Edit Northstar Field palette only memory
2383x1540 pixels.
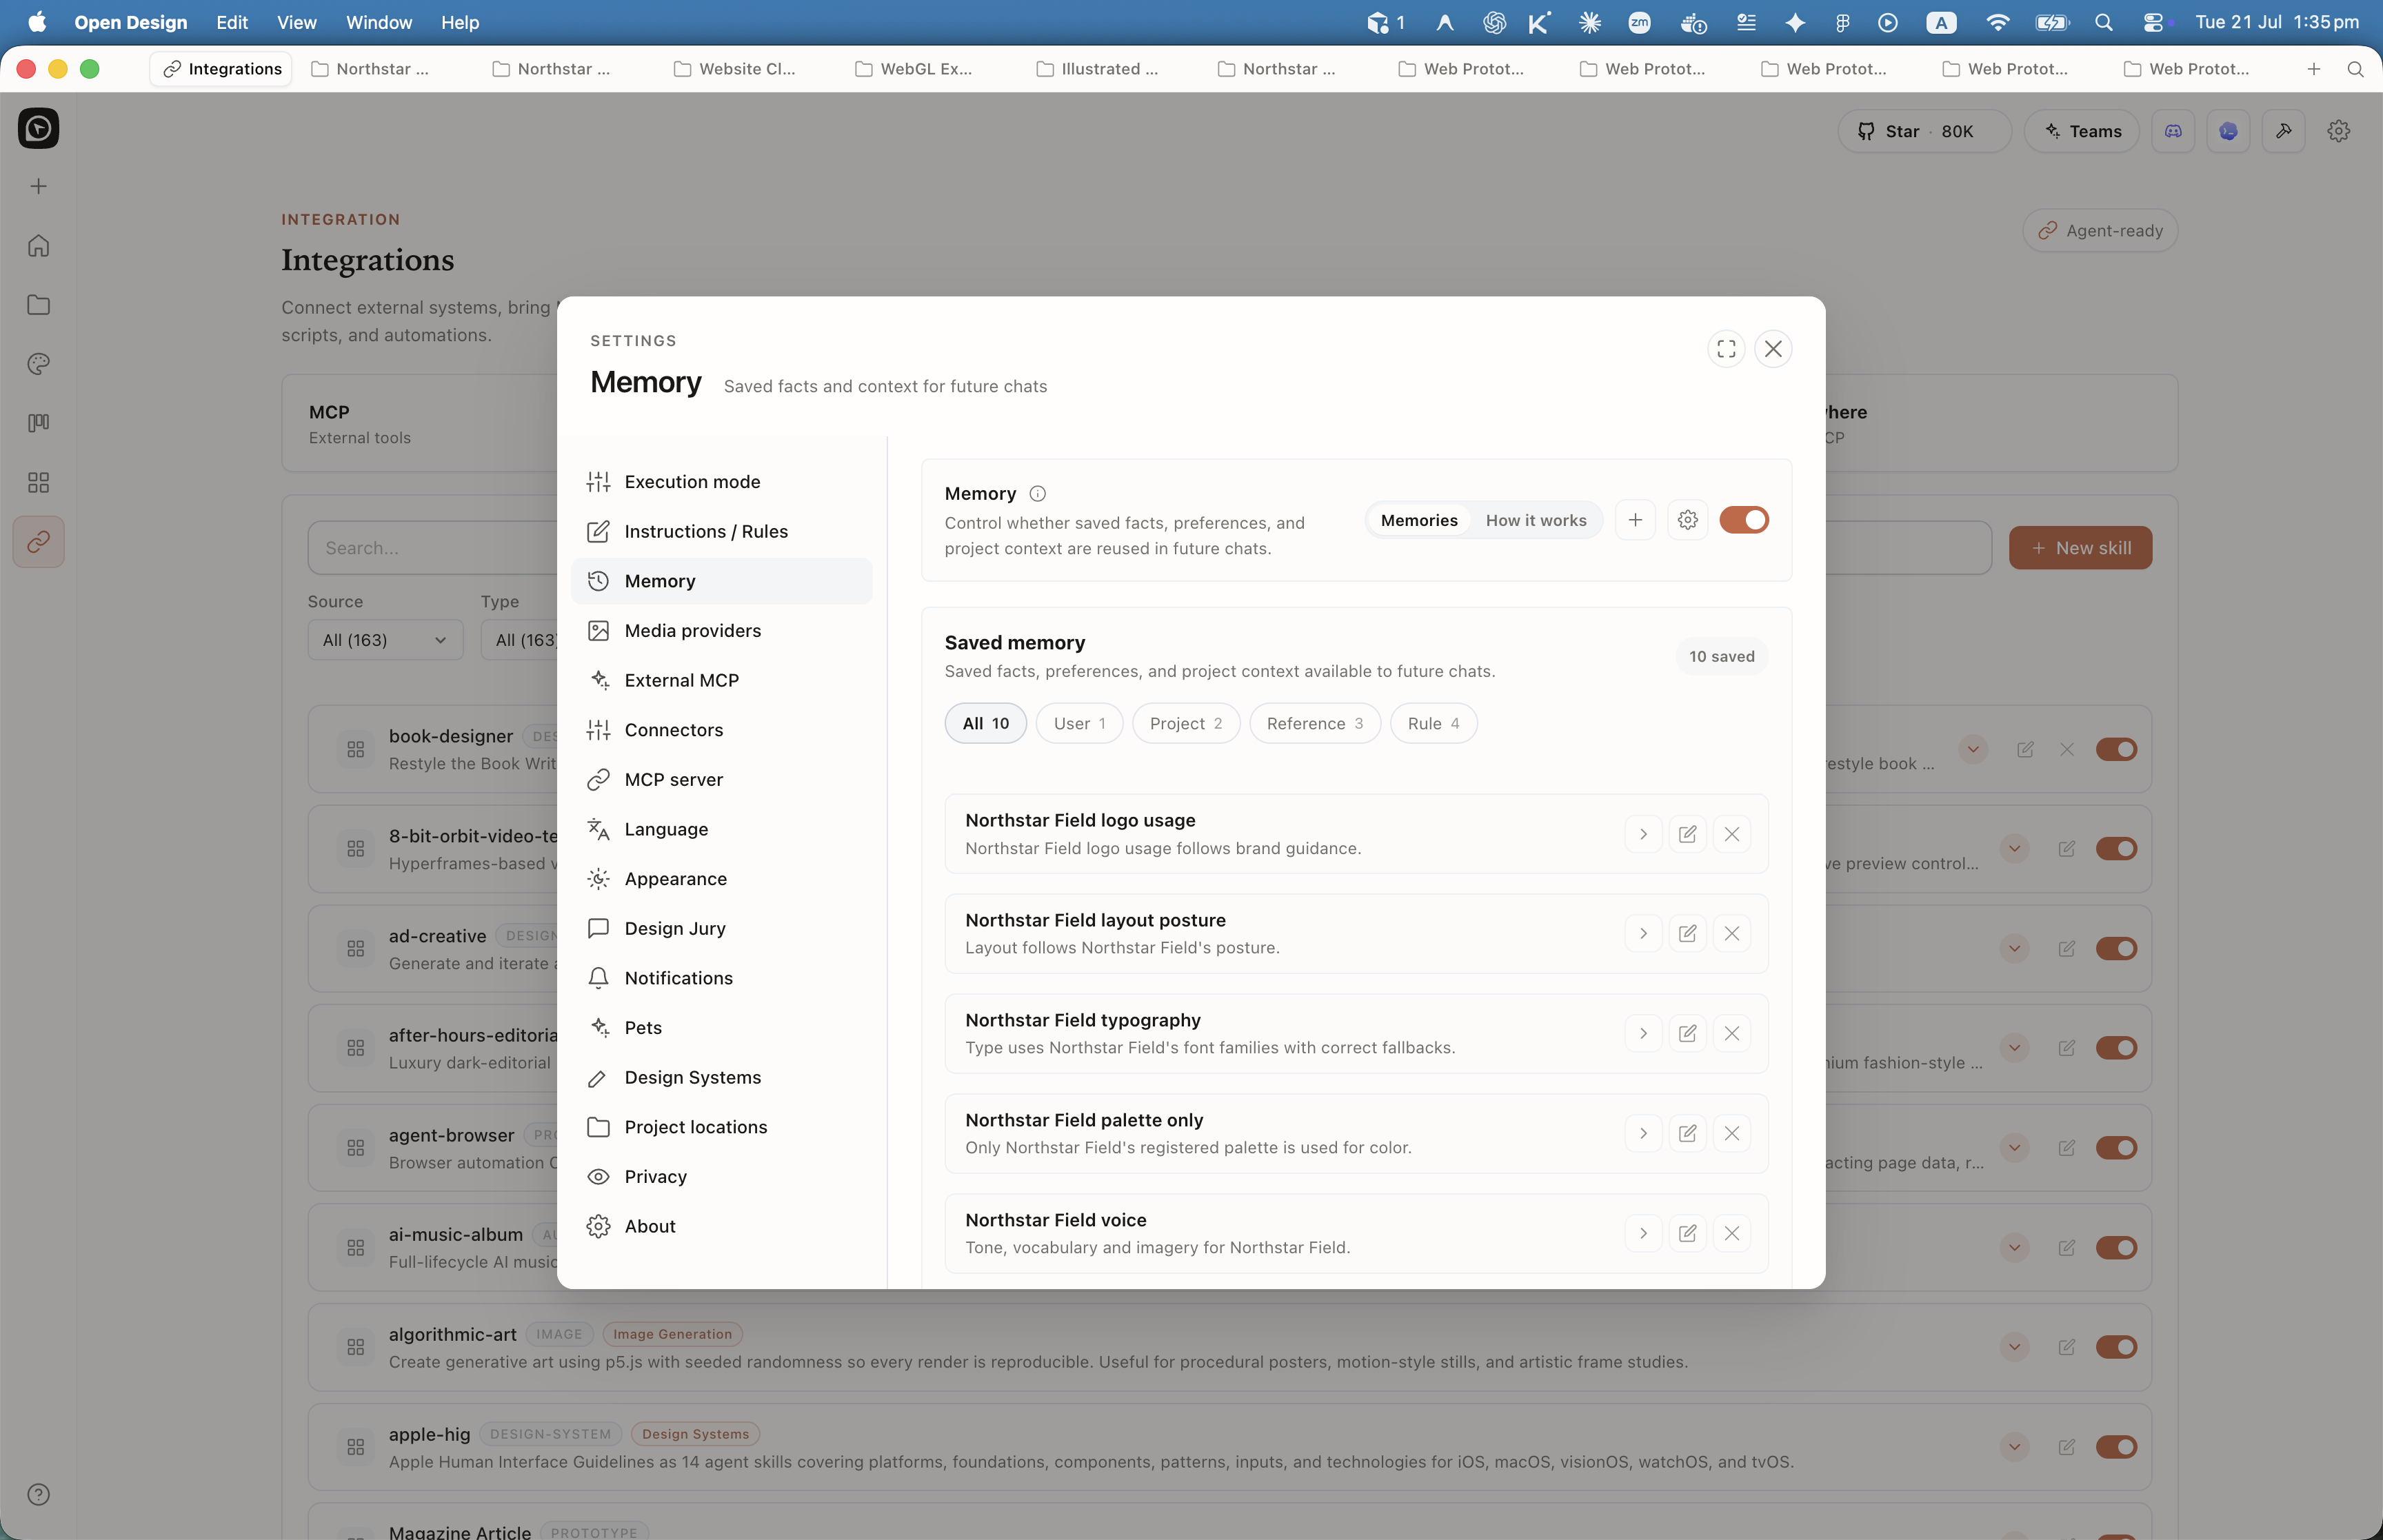click(1687, 1133)
